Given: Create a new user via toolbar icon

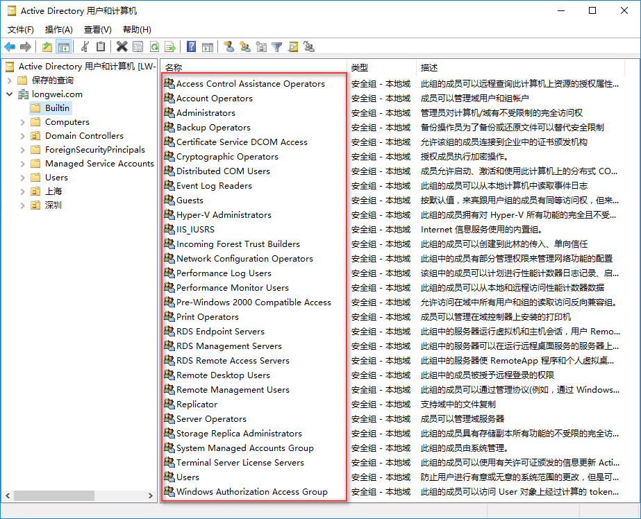Looking at the screenshot, I should [x=229, y=47].
